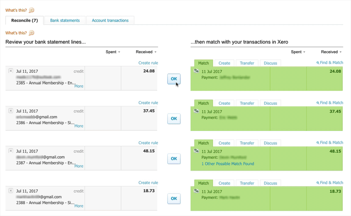Confirm the 24.08 match with OK
Screen dimensions: 351x216
[174, 79]
